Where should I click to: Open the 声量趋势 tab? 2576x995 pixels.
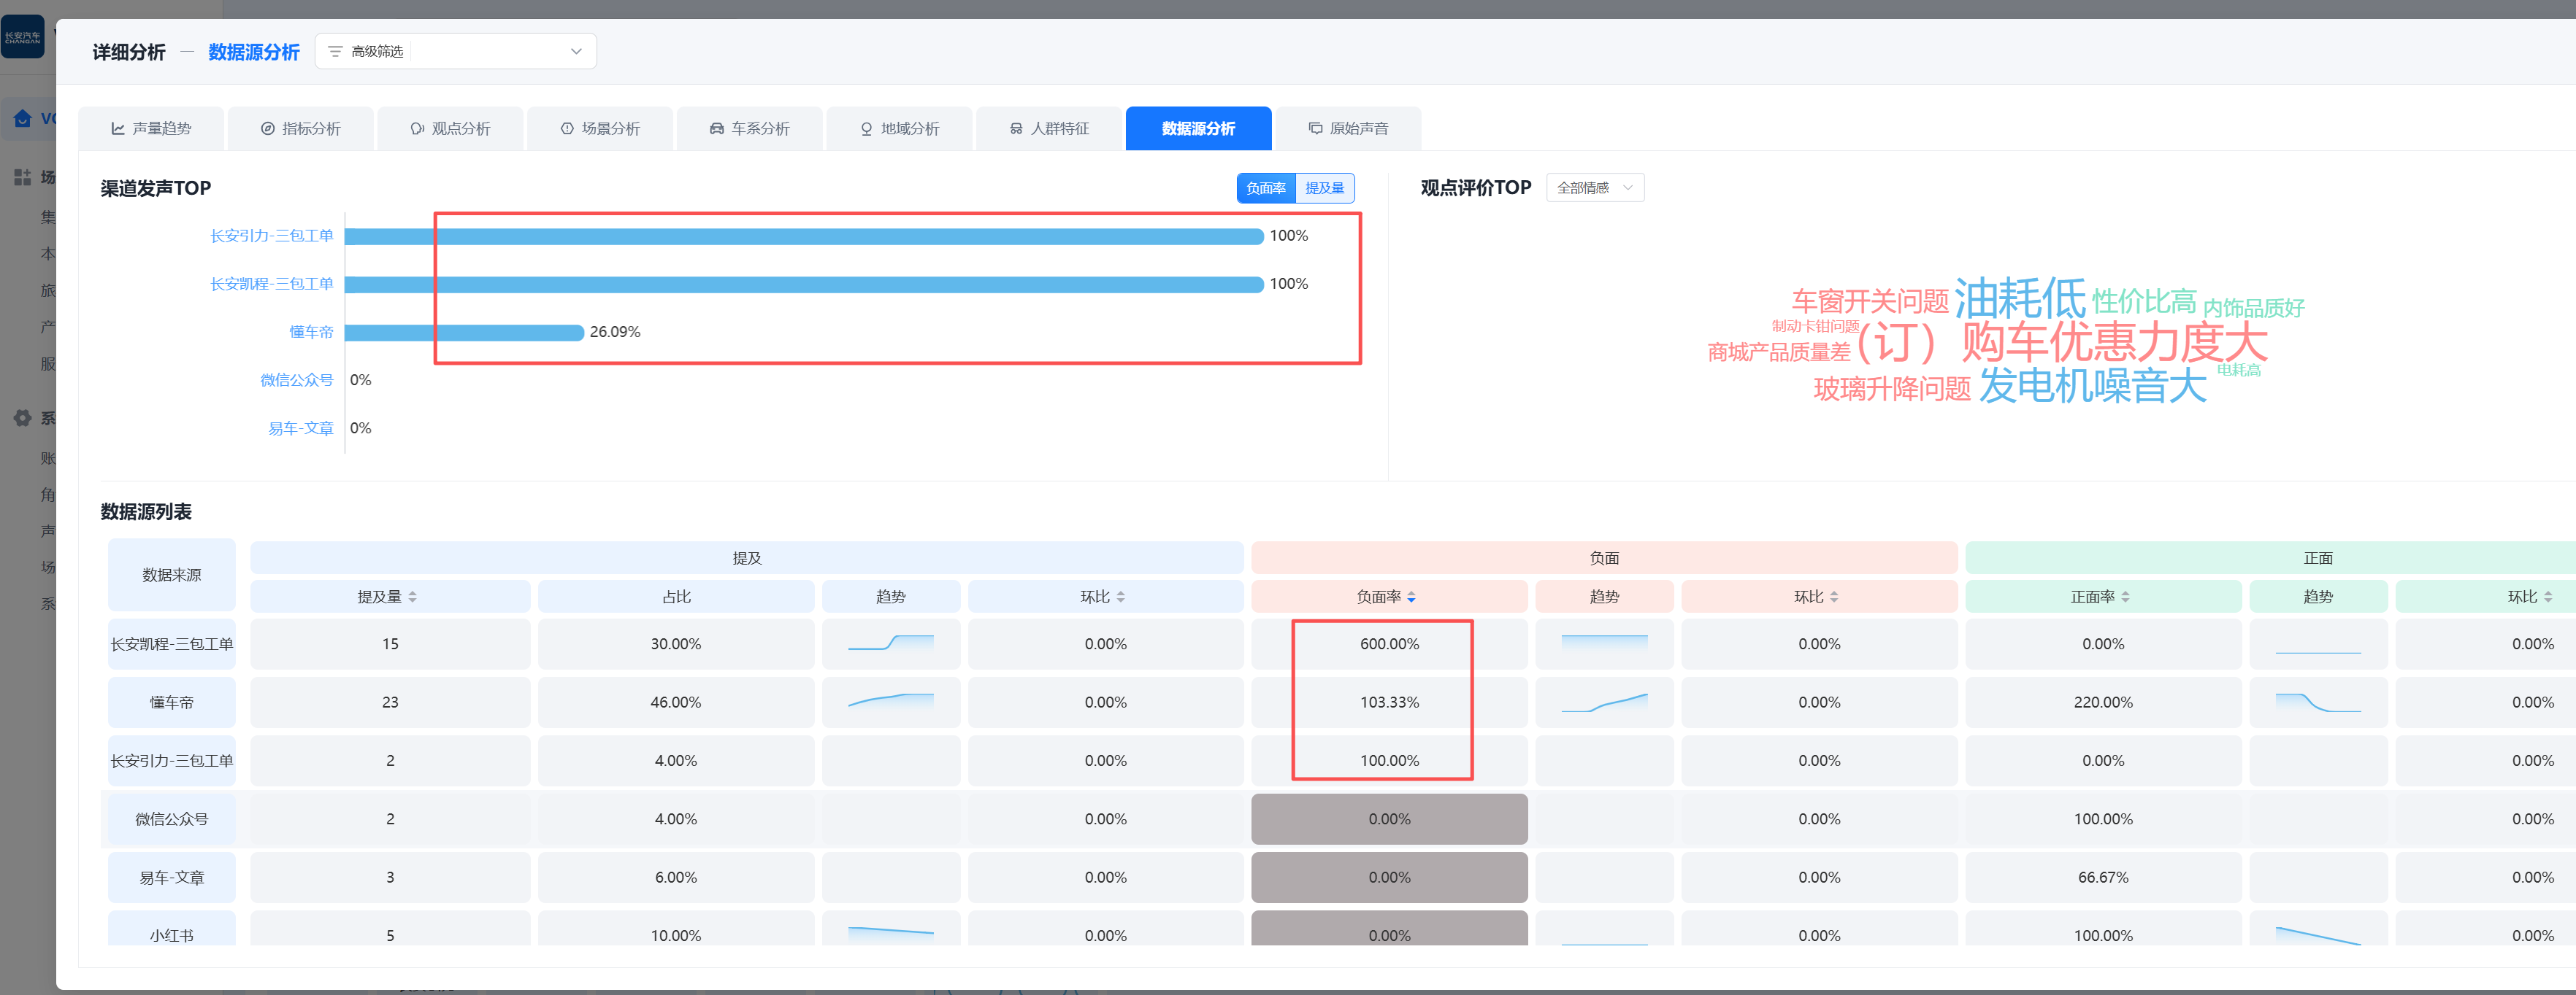(151, 129)
